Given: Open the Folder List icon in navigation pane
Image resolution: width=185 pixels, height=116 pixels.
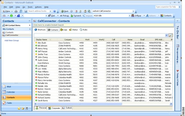Looking at the screenshot, I should click(23, 108).
